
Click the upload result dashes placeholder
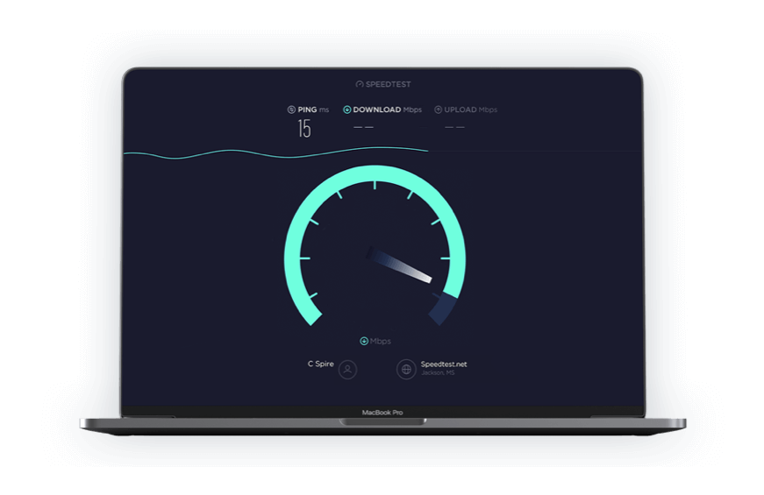(x=454, y=127)
